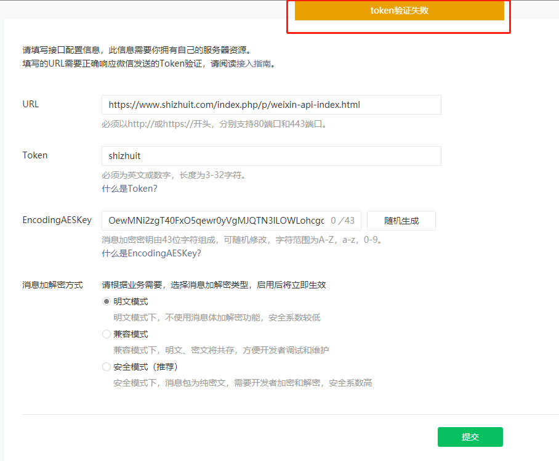Open the 什么是EncodingAESKey? help link
Screen dimensions: 559x461
(151, 253)
